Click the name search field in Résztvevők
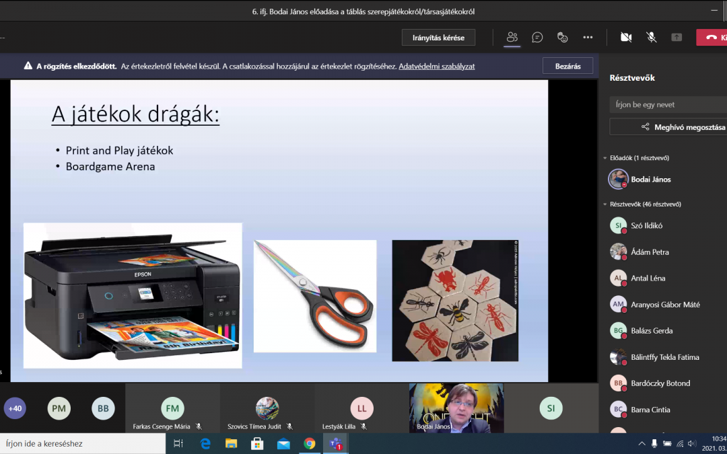Image resolution: width=727 pixels, height=454 pixels. coord(668,105)
